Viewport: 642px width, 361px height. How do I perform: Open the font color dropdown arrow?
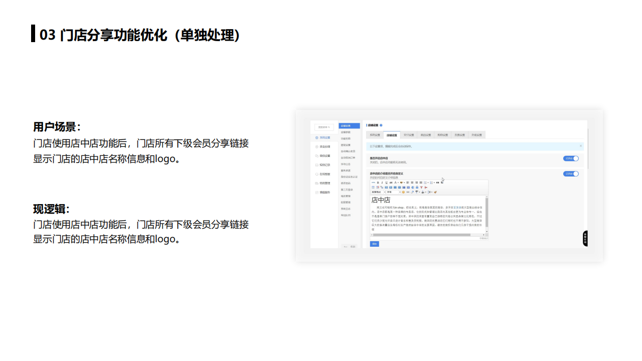click(398, 183)
